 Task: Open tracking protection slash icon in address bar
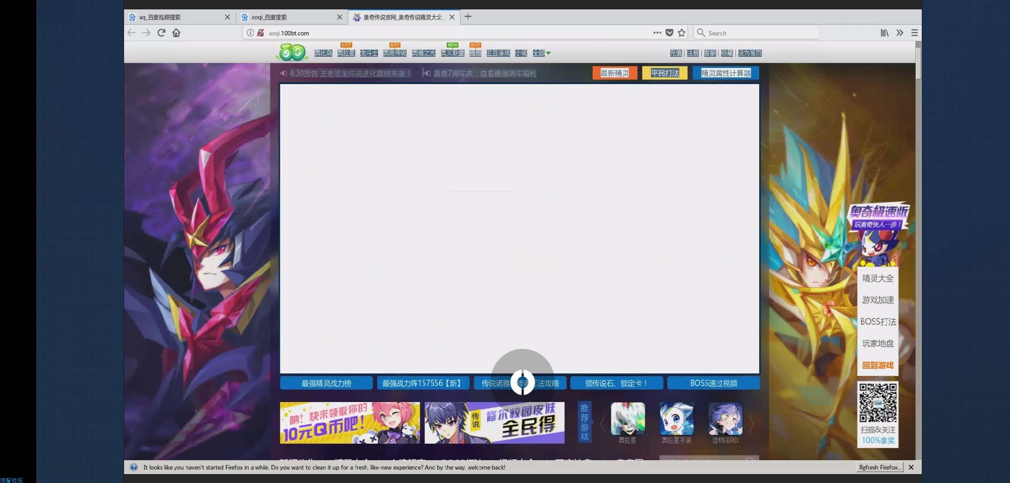point(261,33)
